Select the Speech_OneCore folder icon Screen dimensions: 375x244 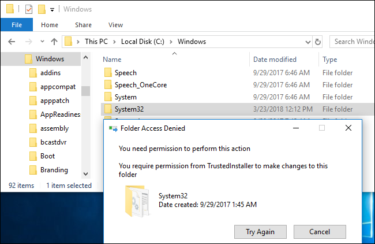[x=107, y=85]
